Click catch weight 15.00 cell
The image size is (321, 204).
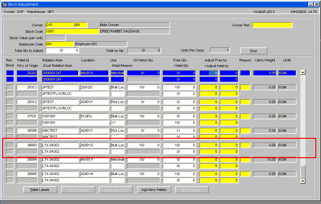265,159
